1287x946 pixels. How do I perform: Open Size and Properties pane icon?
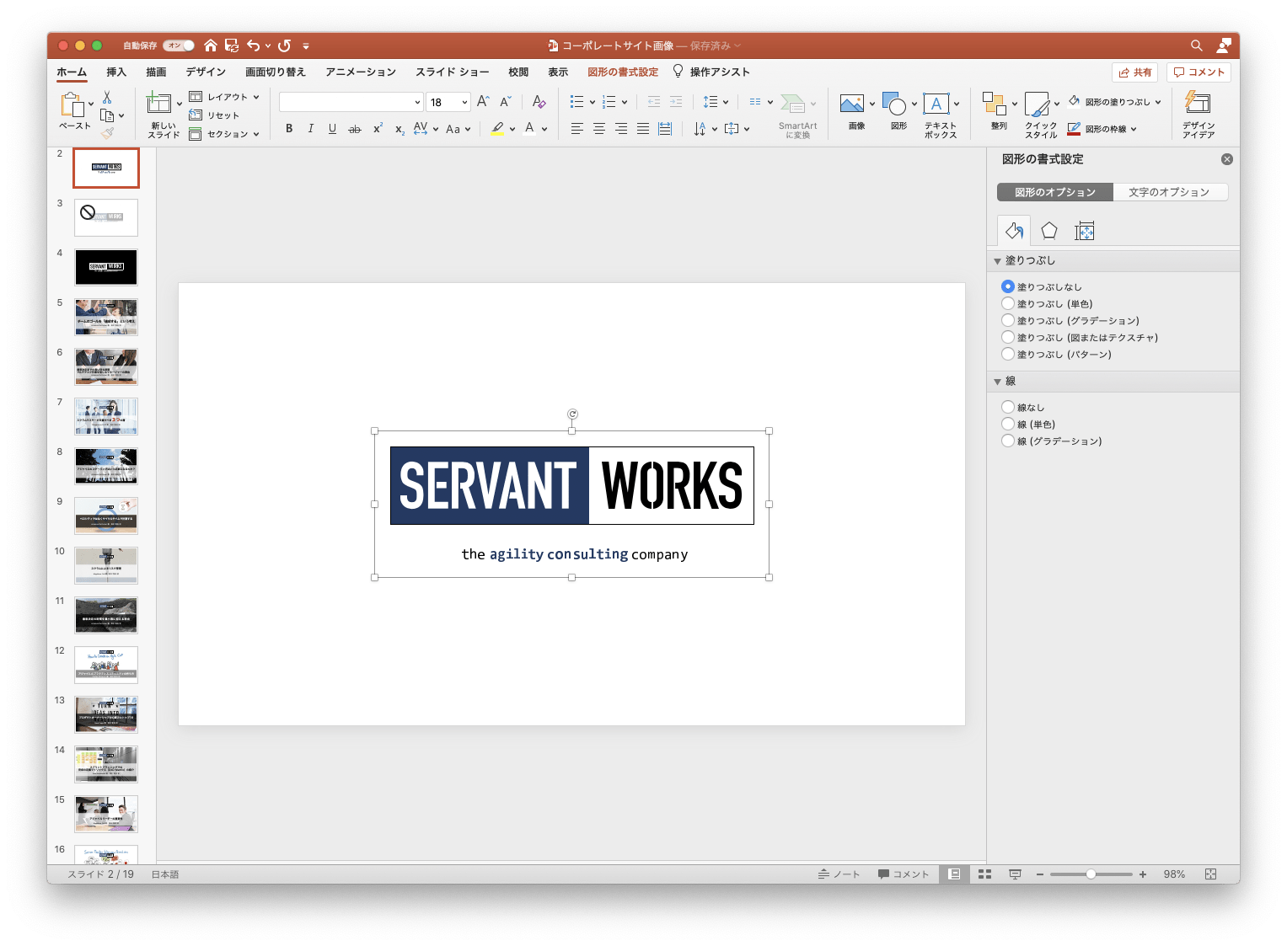[x=1085, y=231]
